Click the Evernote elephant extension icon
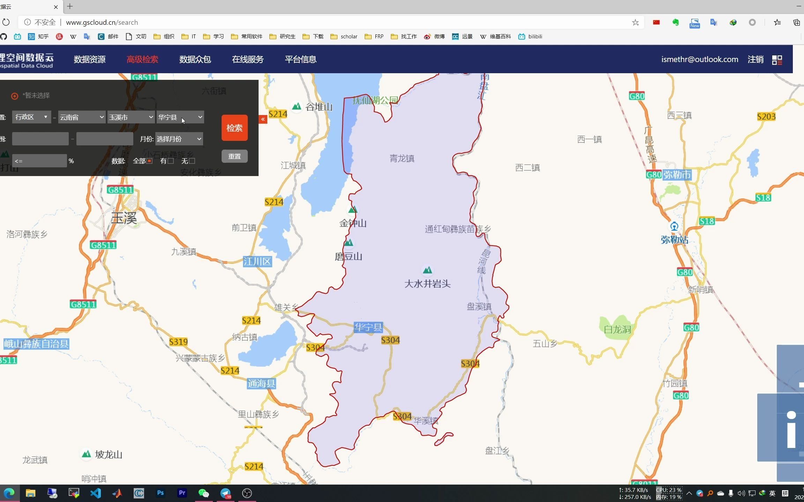804x502 pixels. pos(676,23)
